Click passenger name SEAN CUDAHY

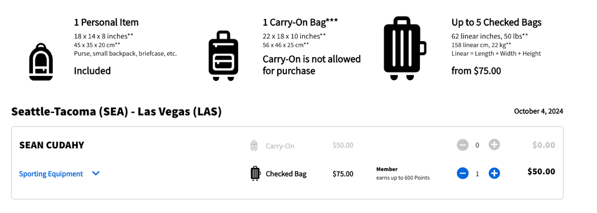(52, 145)
